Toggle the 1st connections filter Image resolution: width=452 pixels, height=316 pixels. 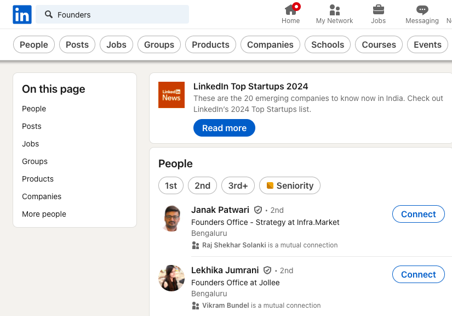point(171,185)
